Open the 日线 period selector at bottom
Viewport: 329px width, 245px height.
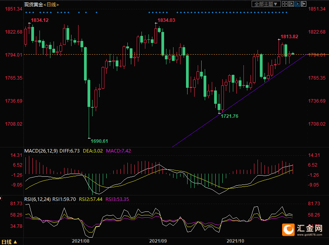[9, 242]
